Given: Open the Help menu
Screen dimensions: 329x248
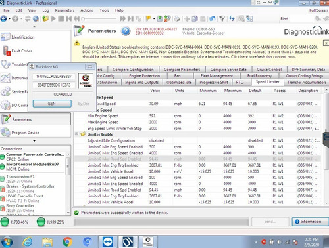Looking at the screenshot, I should 119,10.
